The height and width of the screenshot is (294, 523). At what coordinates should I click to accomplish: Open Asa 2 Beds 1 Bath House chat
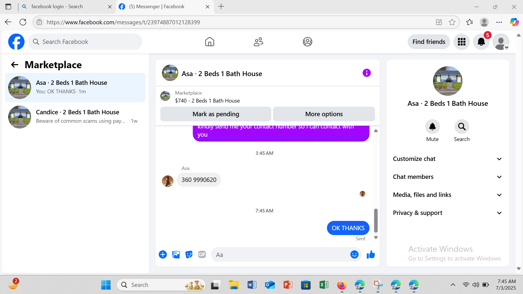[x=75, y=87]
